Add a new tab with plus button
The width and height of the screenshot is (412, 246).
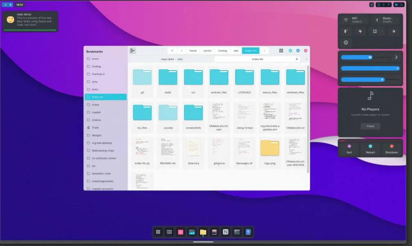(x=306, y=59)
